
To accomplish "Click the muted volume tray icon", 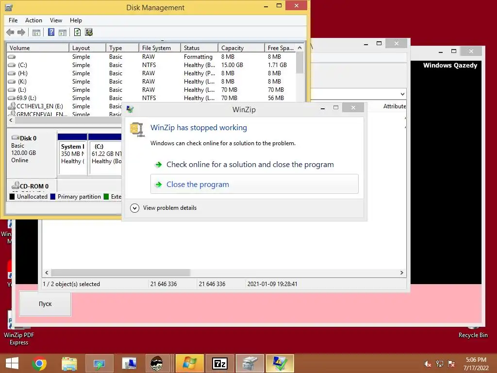I will point(428,364).
